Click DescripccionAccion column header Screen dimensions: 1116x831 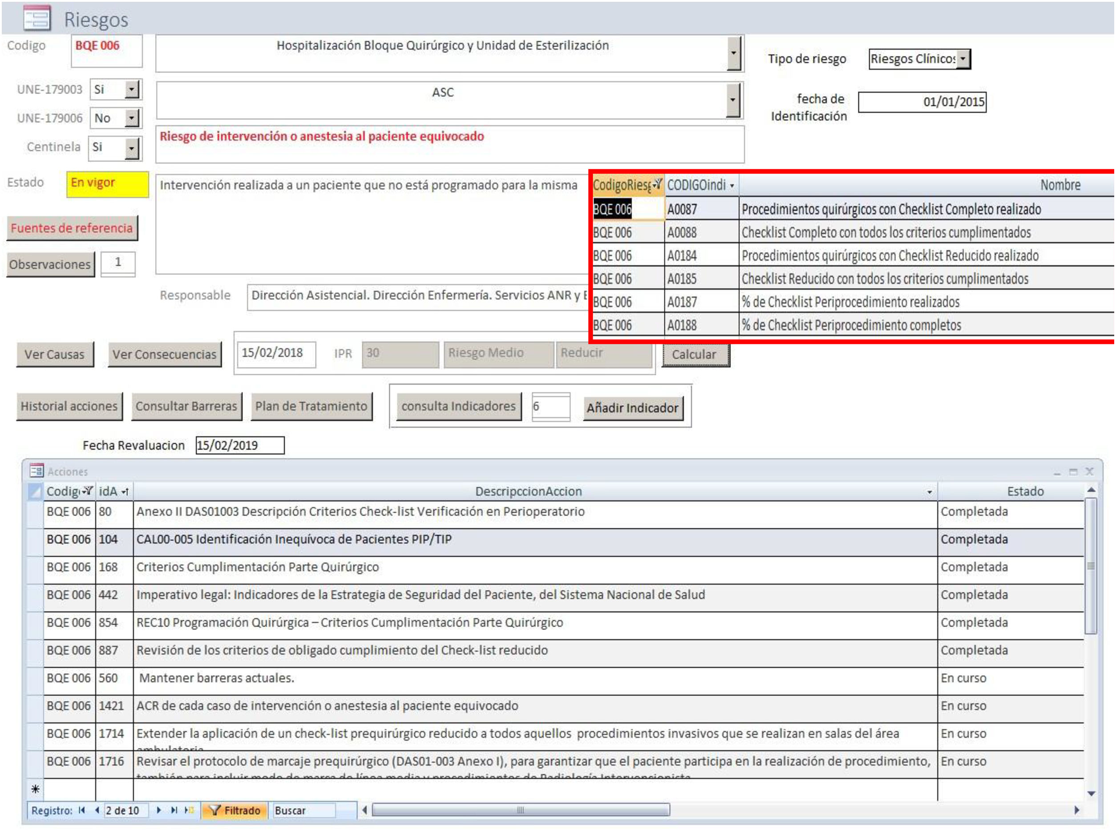click(528, 491)
